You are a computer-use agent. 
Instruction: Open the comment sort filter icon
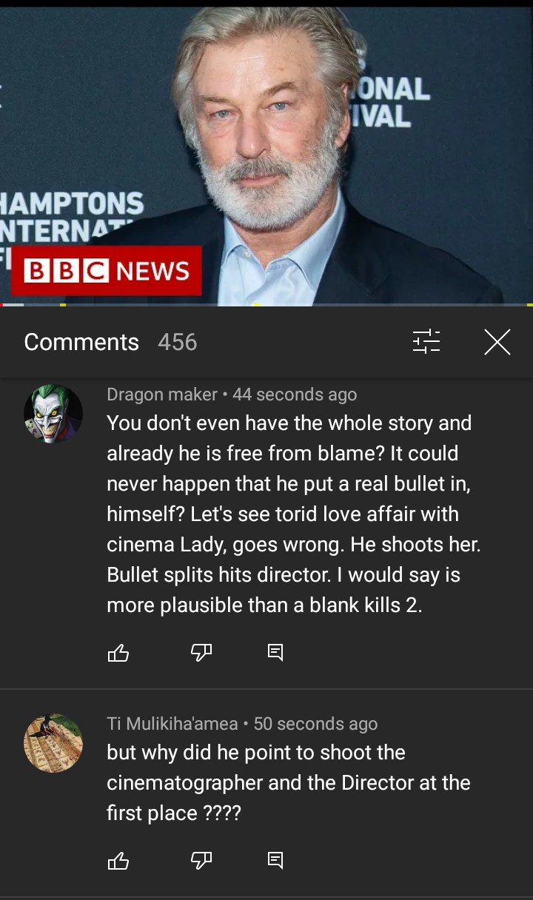tap(426, 342)
